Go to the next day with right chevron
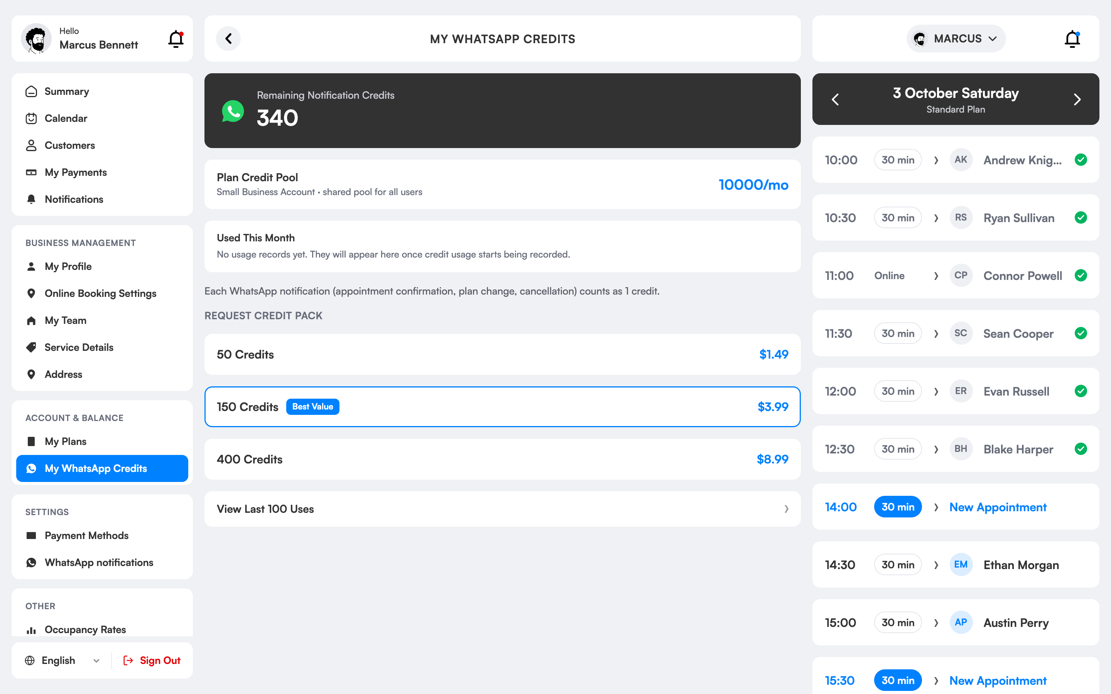 click(x=1077, y=99)
